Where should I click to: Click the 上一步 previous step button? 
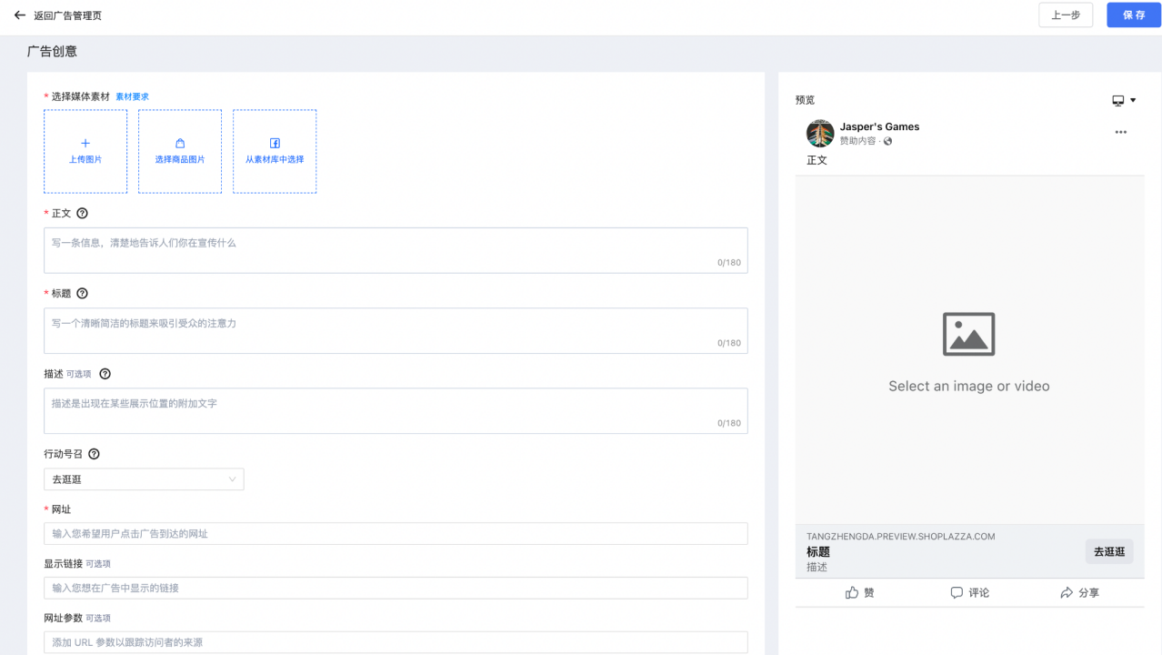click(x=1066, y=15)
